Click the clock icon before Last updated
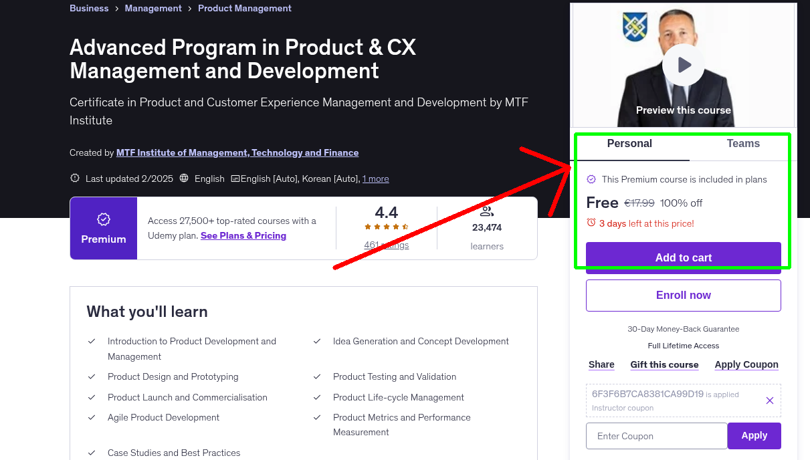This screenshot has height=460, width=810. 74,179
